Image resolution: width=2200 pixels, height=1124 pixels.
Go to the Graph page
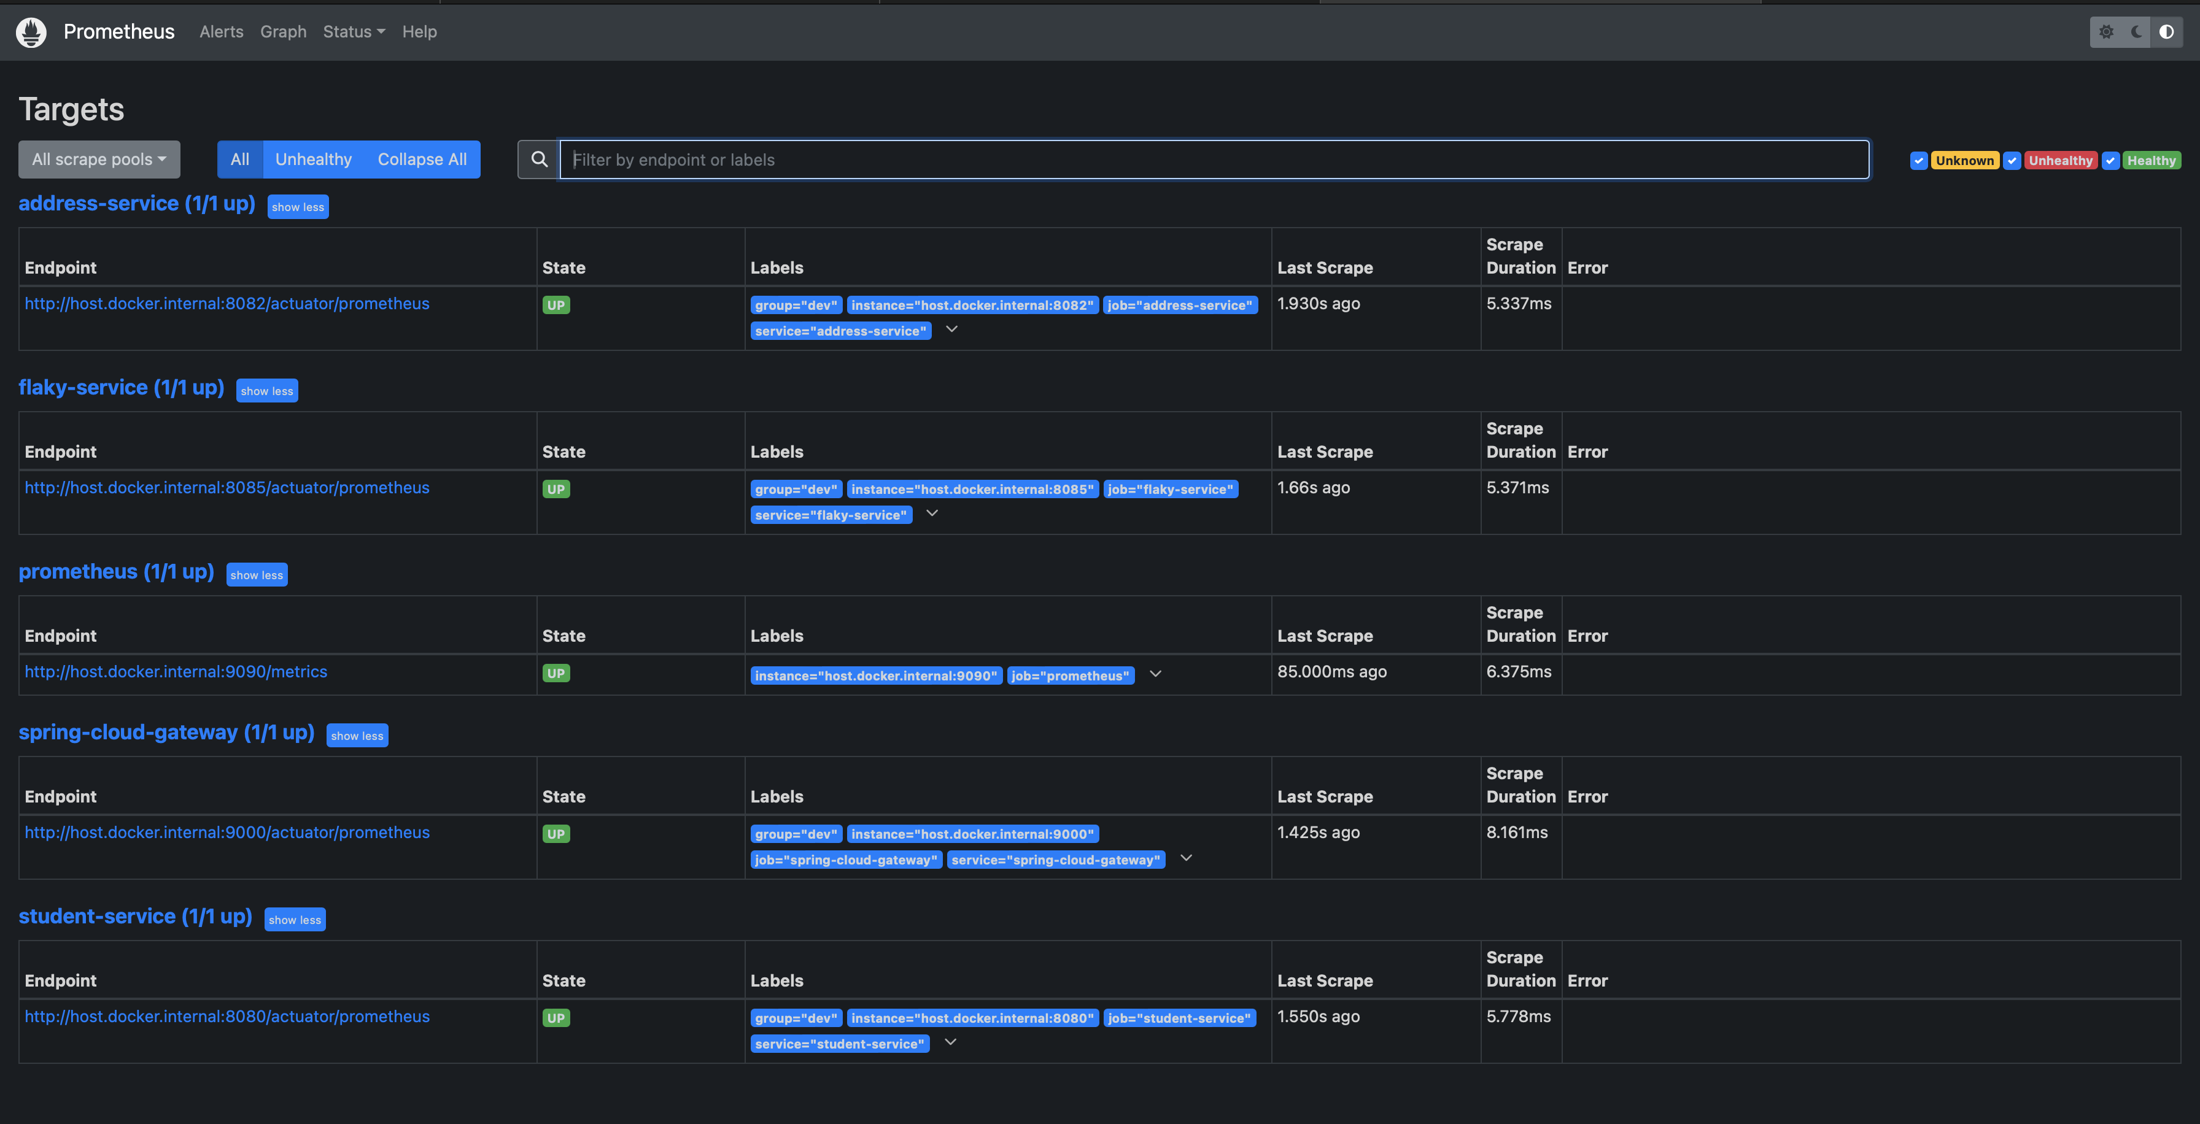point(283,33)
